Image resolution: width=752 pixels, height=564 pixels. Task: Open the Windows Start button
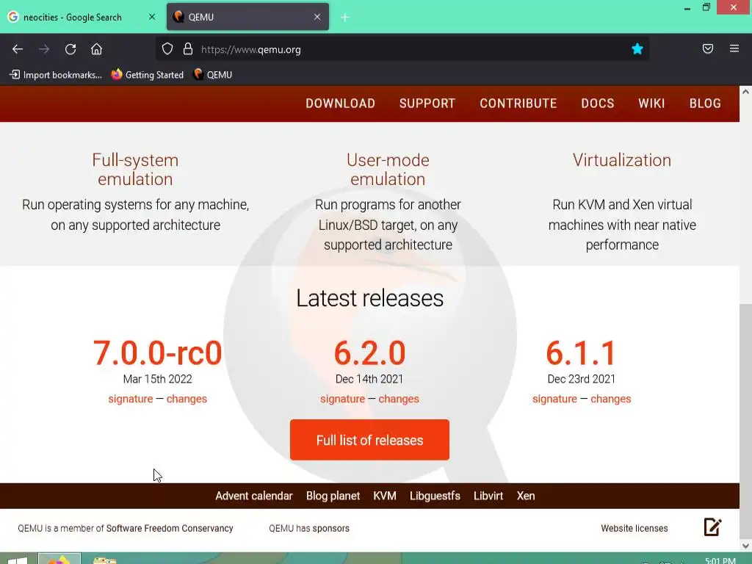pyautogui.click(x=18, y=560)
